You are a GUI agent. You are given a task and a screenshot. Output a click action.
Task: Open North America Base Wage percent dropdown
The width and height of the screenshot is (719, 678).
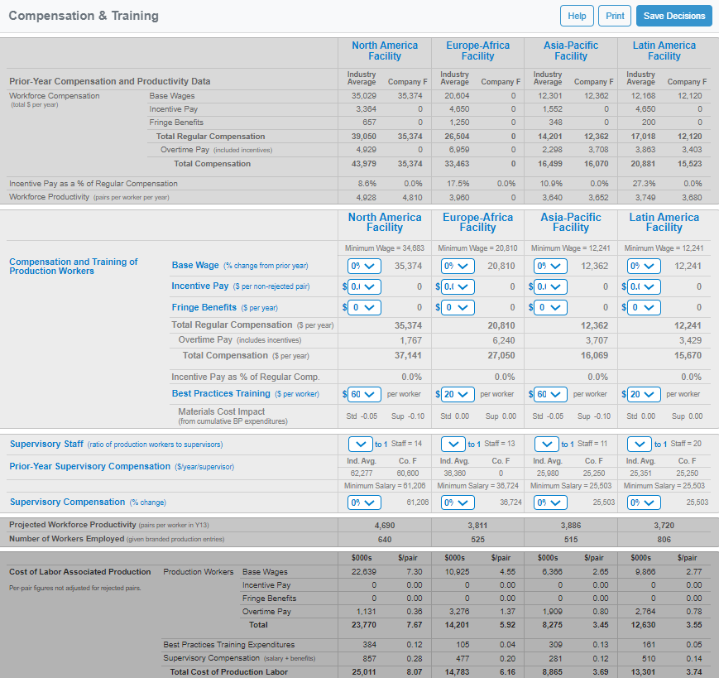[x=365, y=266]
